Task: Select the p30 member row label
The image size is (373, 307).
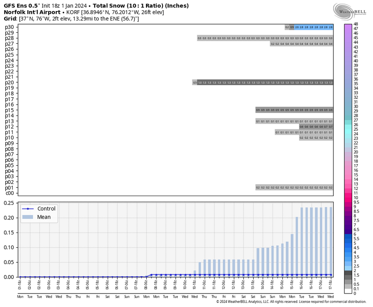Action: tap(9, 27)
